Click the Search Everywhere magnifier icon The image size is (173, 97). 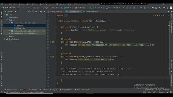164,8
